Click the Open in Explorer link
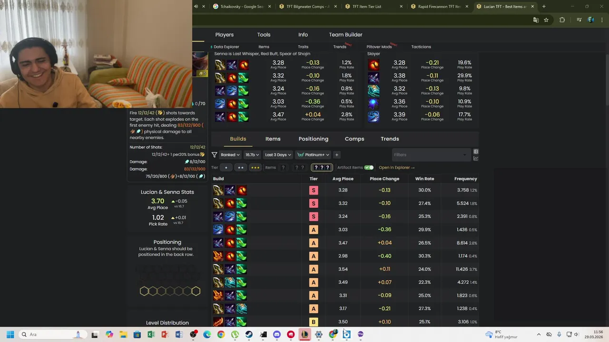Viewport: 609px width, 342px height. coord(397,168)
